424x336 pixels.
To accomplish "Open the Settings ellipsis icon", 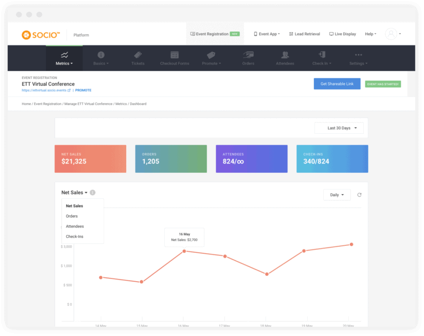I will 358,55.
